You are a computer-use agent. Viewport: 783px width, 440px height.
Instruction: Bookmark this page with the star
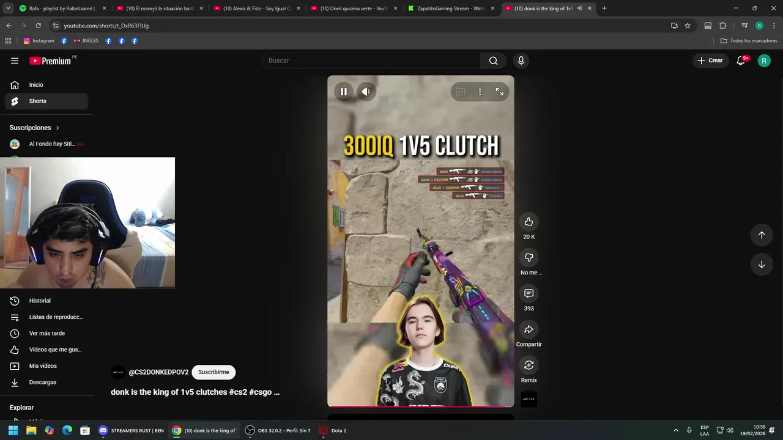click(x=688, y=26)
